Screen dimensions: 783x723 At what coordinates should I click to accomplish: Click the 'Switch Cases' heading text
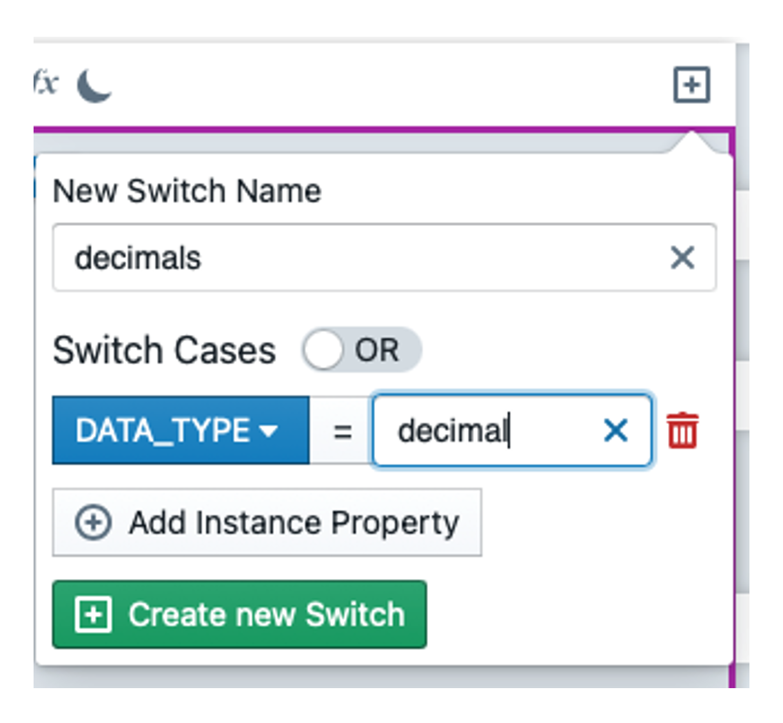click(x=165, y=351)
